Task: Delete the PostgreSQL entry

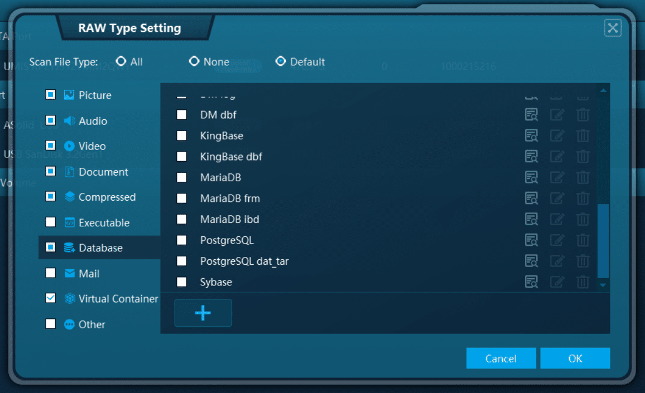Action: click(583, 240)
